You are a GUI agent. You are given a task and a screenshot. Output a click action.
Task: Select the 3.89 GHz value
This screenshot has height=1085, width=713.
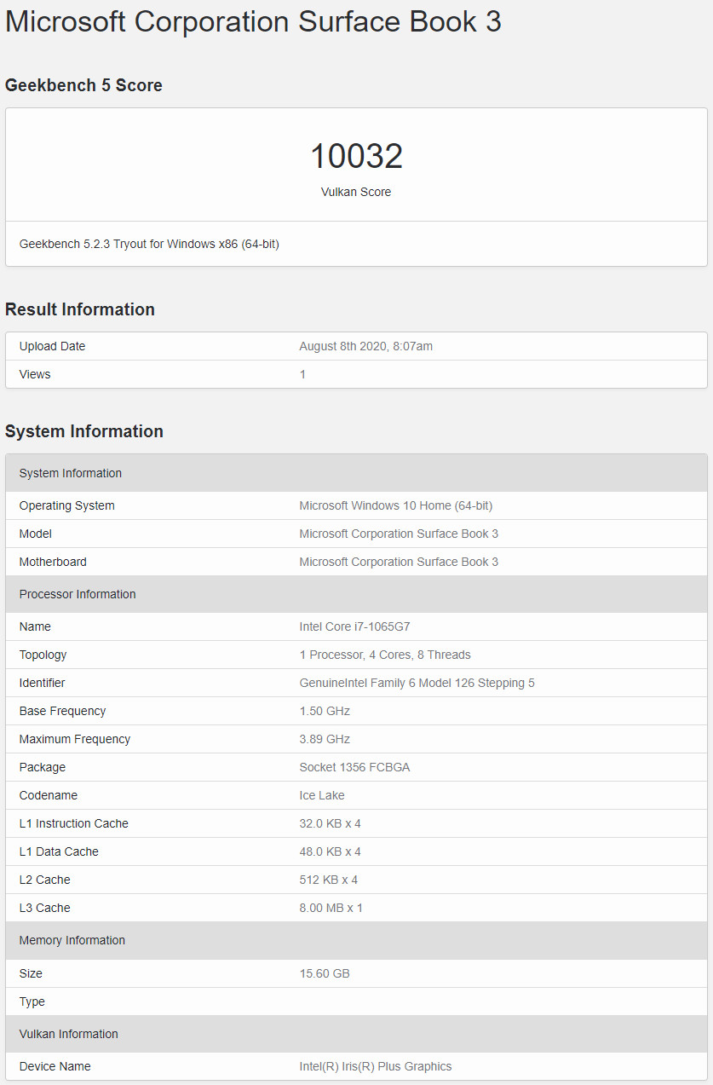tap(325, 739)
